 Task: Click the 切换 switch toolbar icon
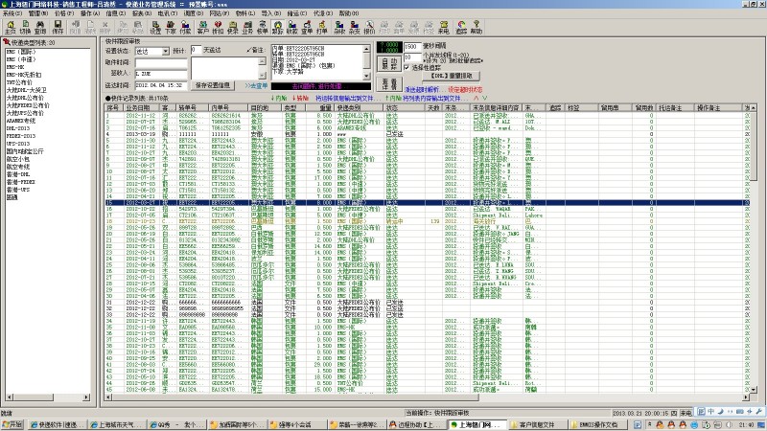click(25, 27)
